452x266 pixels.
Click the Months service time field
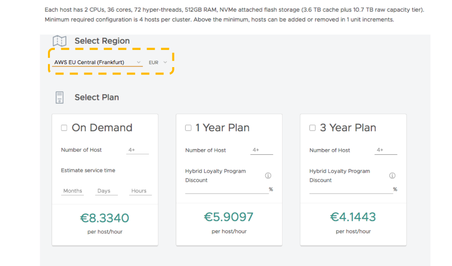point(72,191)
